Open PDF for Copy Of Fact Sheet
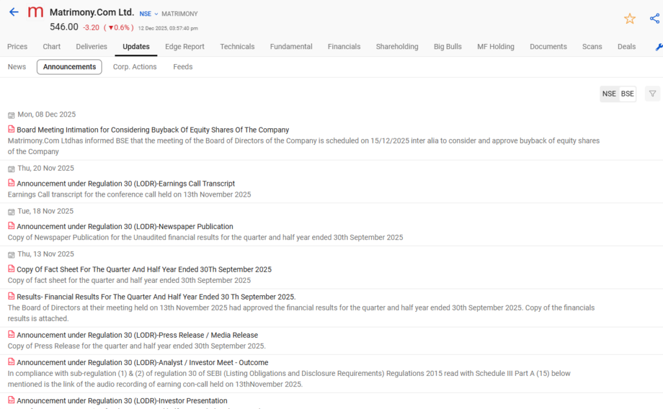 [x=12, y=269]
